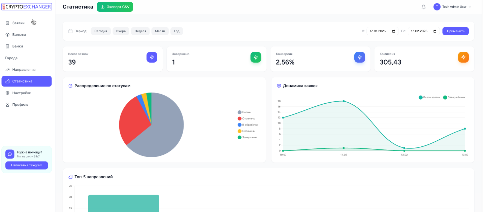The width and height of the screenshot is (483, 212).
Task: Click the blue lightning icon in Конверсия card
Action: (x=359, y=57)
